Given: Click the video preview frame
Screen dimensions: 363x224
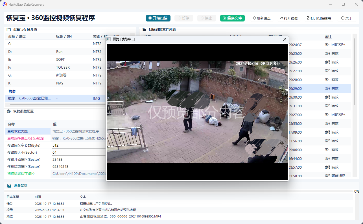Looking at the screenshot, I should coord(197,112).
